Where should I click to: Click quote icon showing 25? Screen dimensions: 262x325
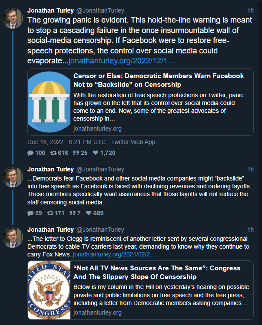[x=76, y=153]
